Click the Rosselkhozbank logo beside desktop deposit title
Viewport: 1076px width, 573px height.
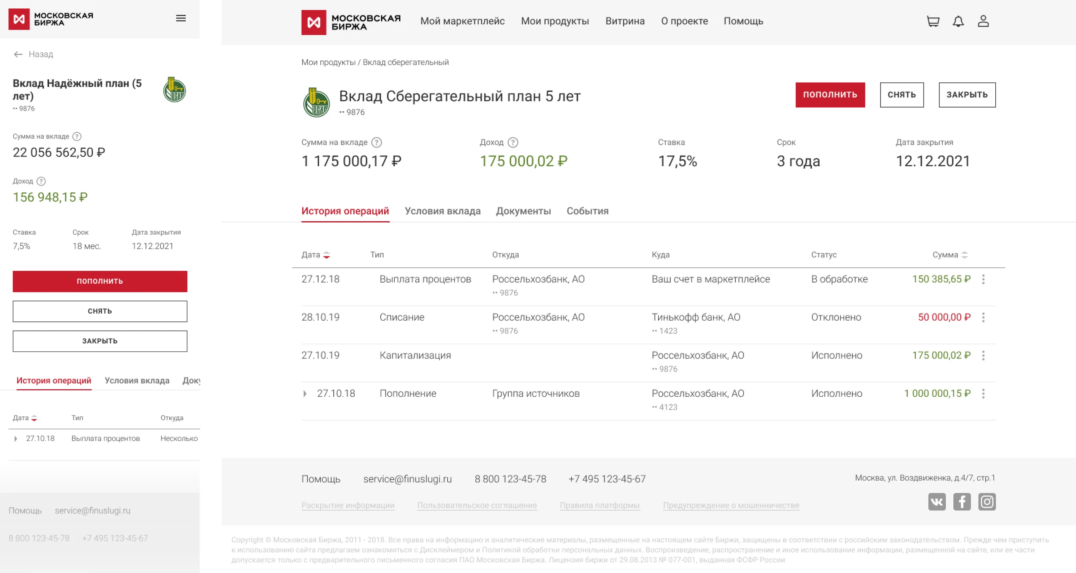click(x=316, y=102)
